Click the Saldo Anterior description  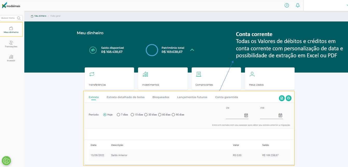point(119,155)
